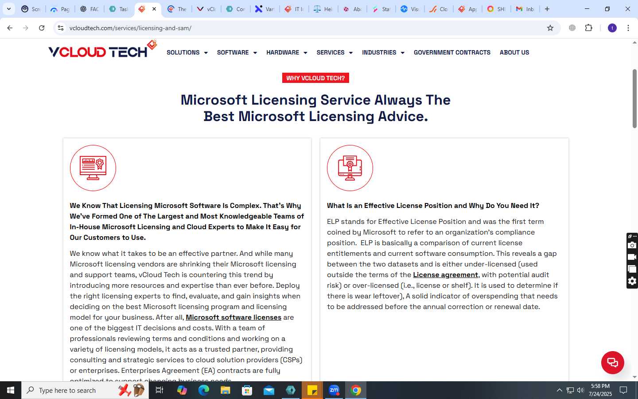The image size is (638, 399).
Task: Open the Extensions puzzle icon
Action: [x=588, y=28]
